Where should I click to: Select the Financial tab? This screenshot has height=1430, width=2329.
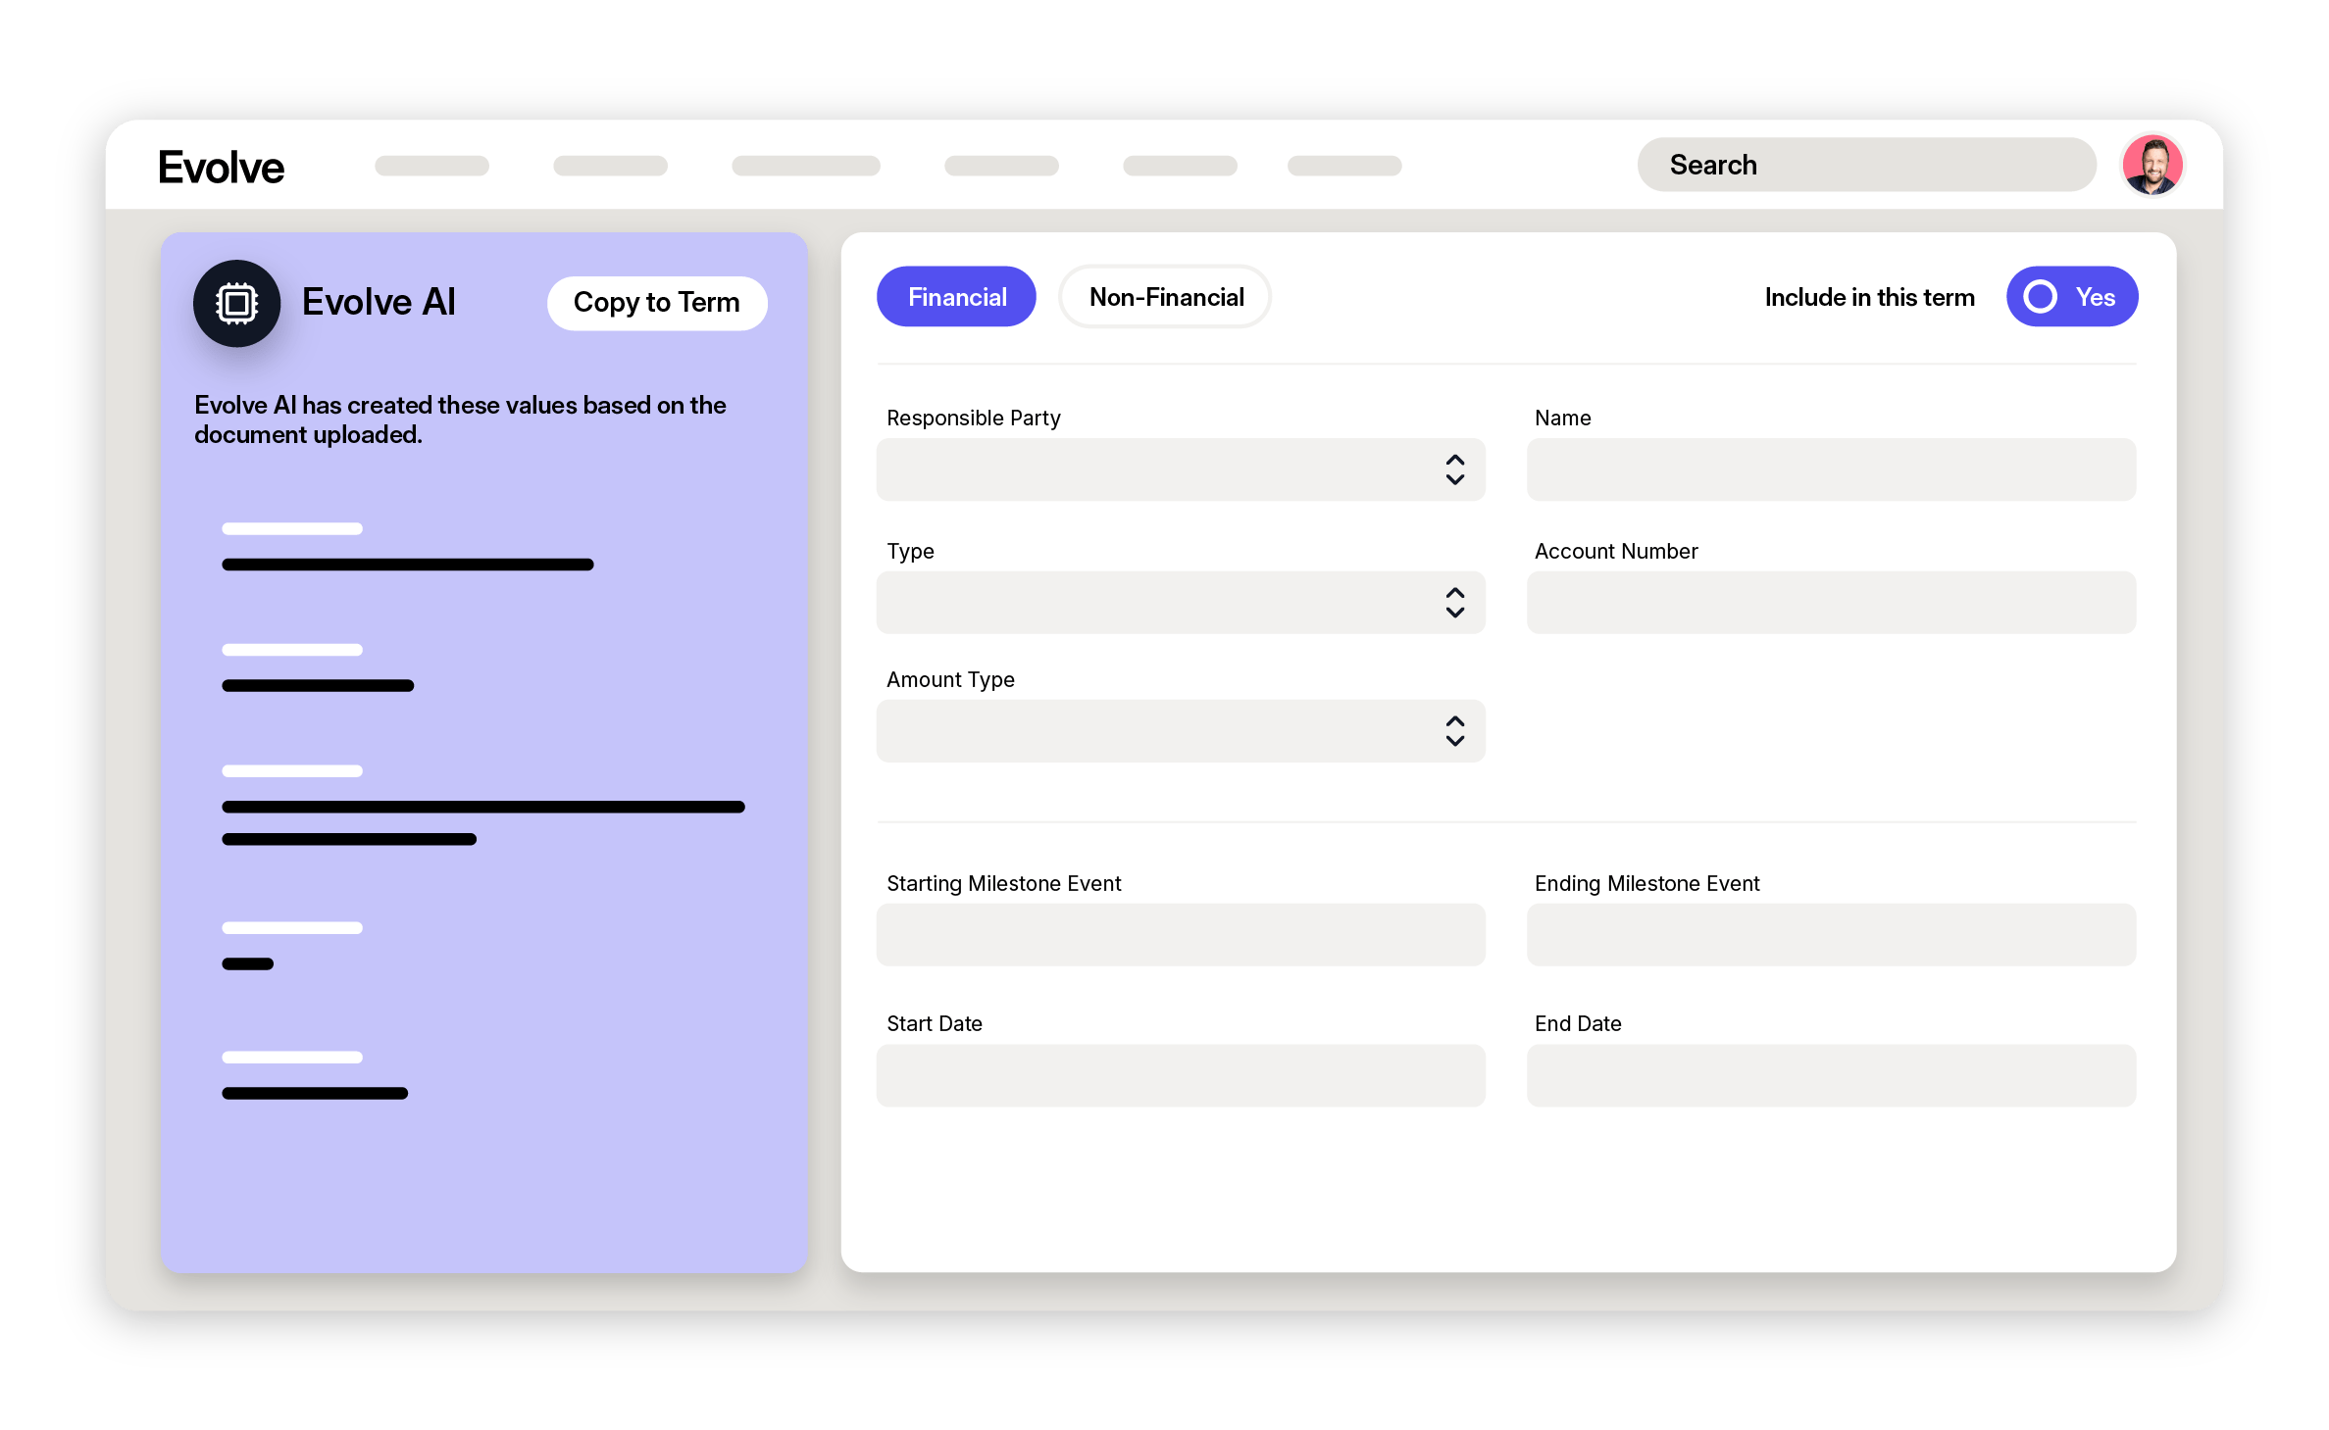[x=956, y=296]
